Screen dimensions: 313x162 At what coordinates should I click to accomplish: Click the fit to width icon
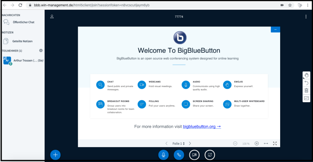pos(266,143)
